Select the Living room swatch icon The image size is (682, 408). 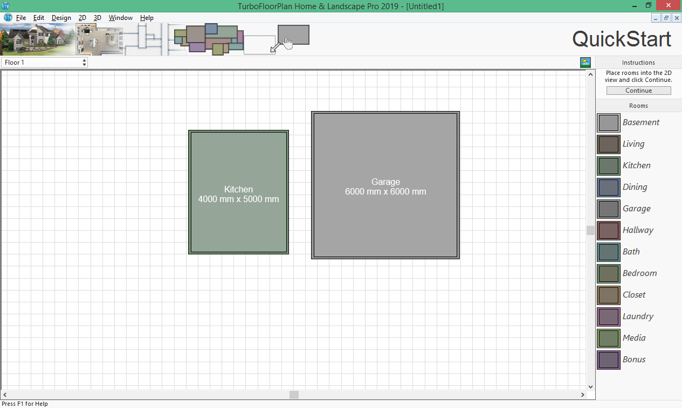(609, 144)
